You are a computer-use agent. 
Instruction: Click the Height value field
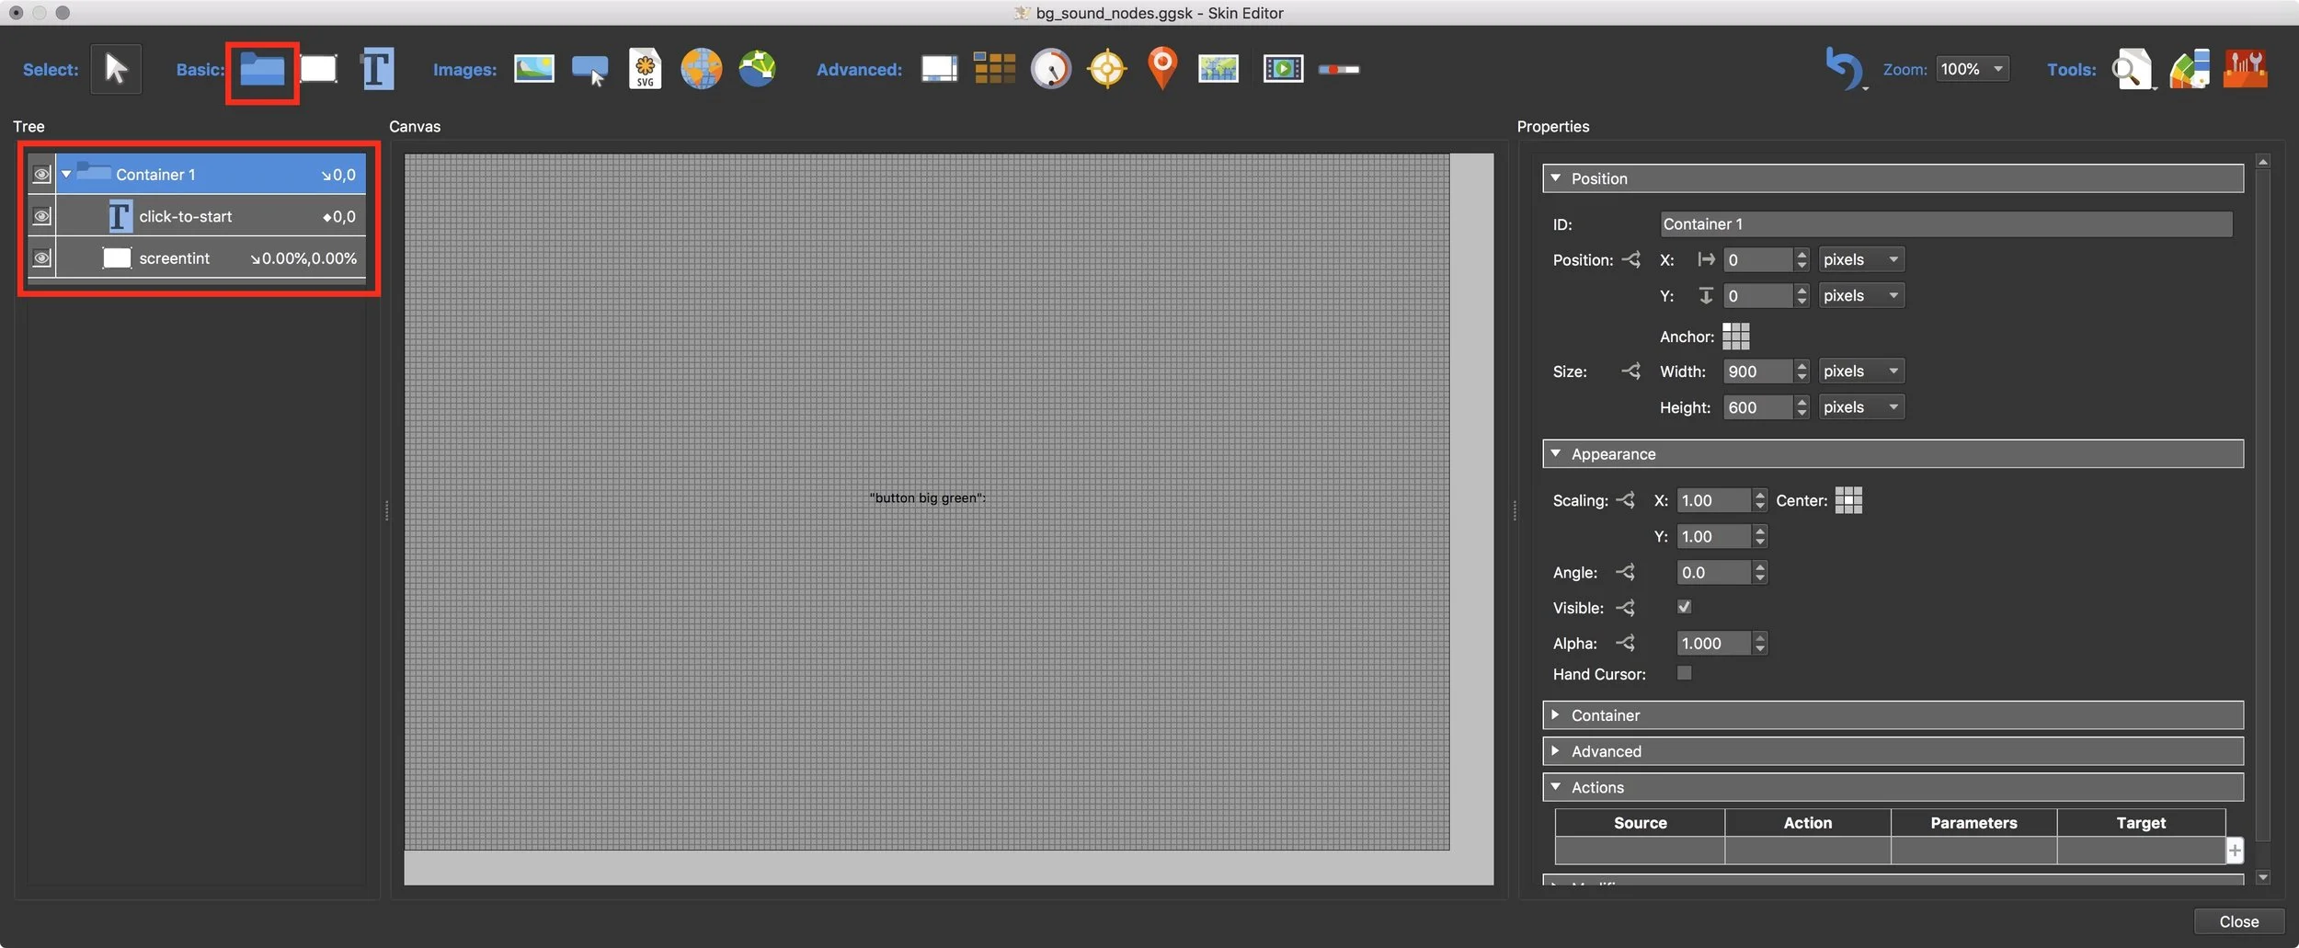point(1758,406)
